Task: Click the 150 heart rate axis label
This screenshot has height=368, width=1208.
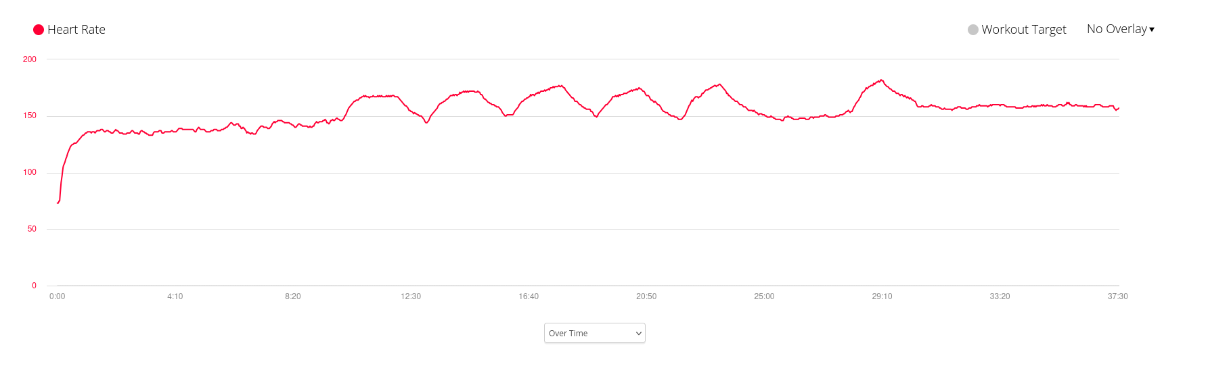Action: [x=30, y=115]
